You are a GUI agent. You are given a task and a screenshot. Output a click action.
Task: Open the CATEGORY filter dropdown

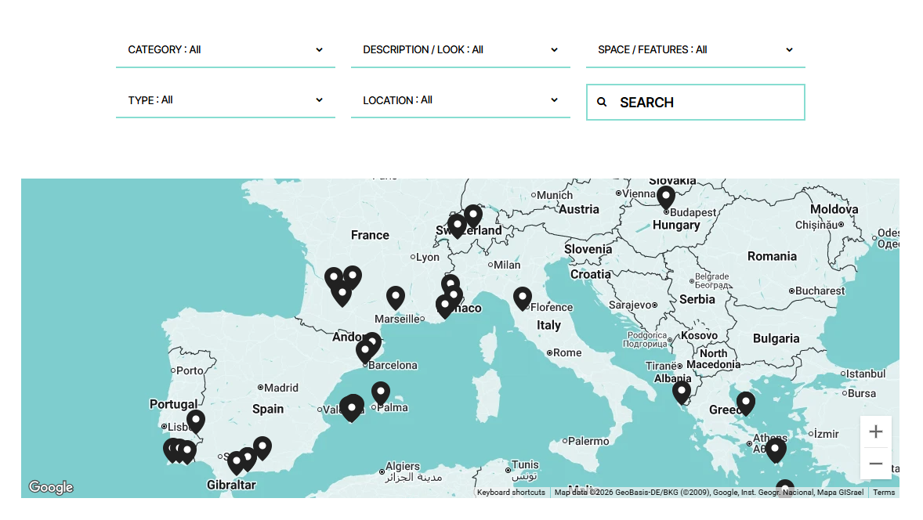(x=226, y=50)
